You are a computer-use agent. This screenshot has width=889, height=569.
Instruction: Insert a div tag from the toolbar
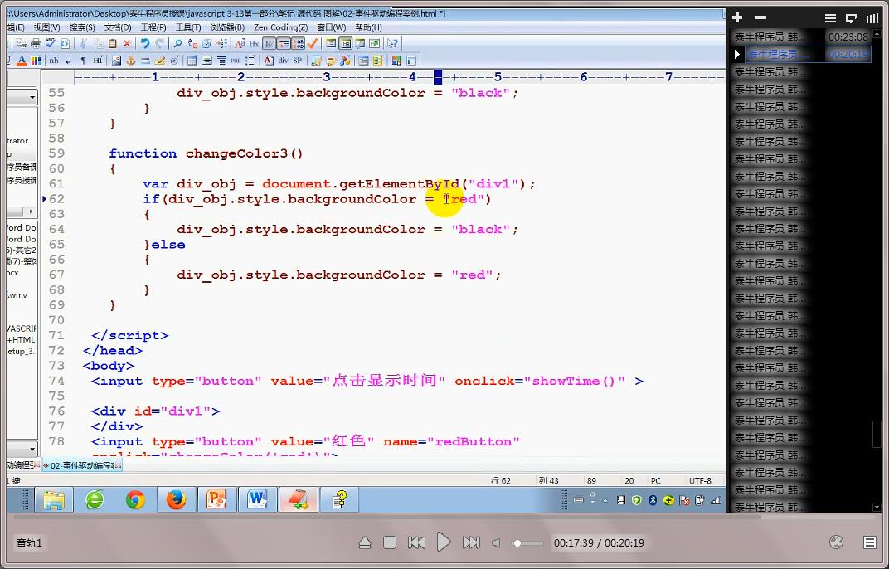pyautogui.click(x=283, y=60)
